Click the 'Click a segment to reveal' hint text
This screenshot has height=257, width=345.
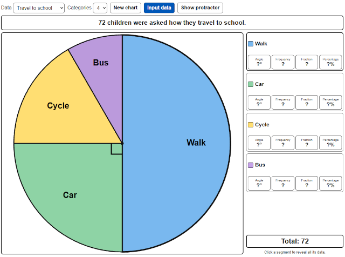pyautogui.click(x=295, y=252)
